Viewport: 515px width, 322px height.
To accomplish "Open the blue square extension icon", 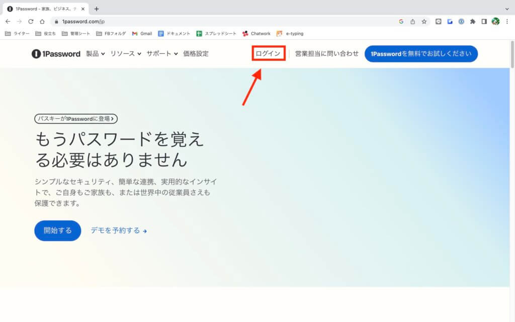I will [x=450, y=21].
